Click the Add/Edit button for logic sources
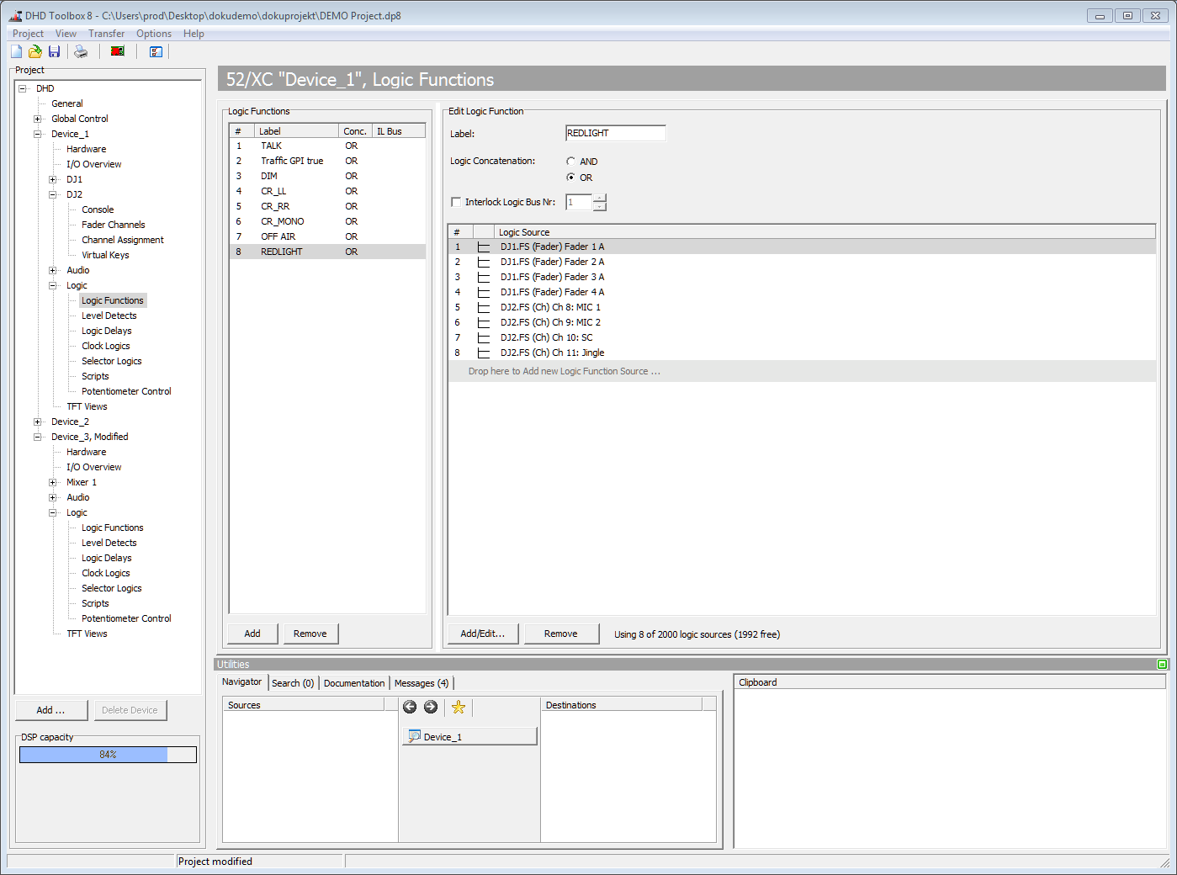Image resolution: width=1177 pixels, height=875 pixels. (482, 633)
